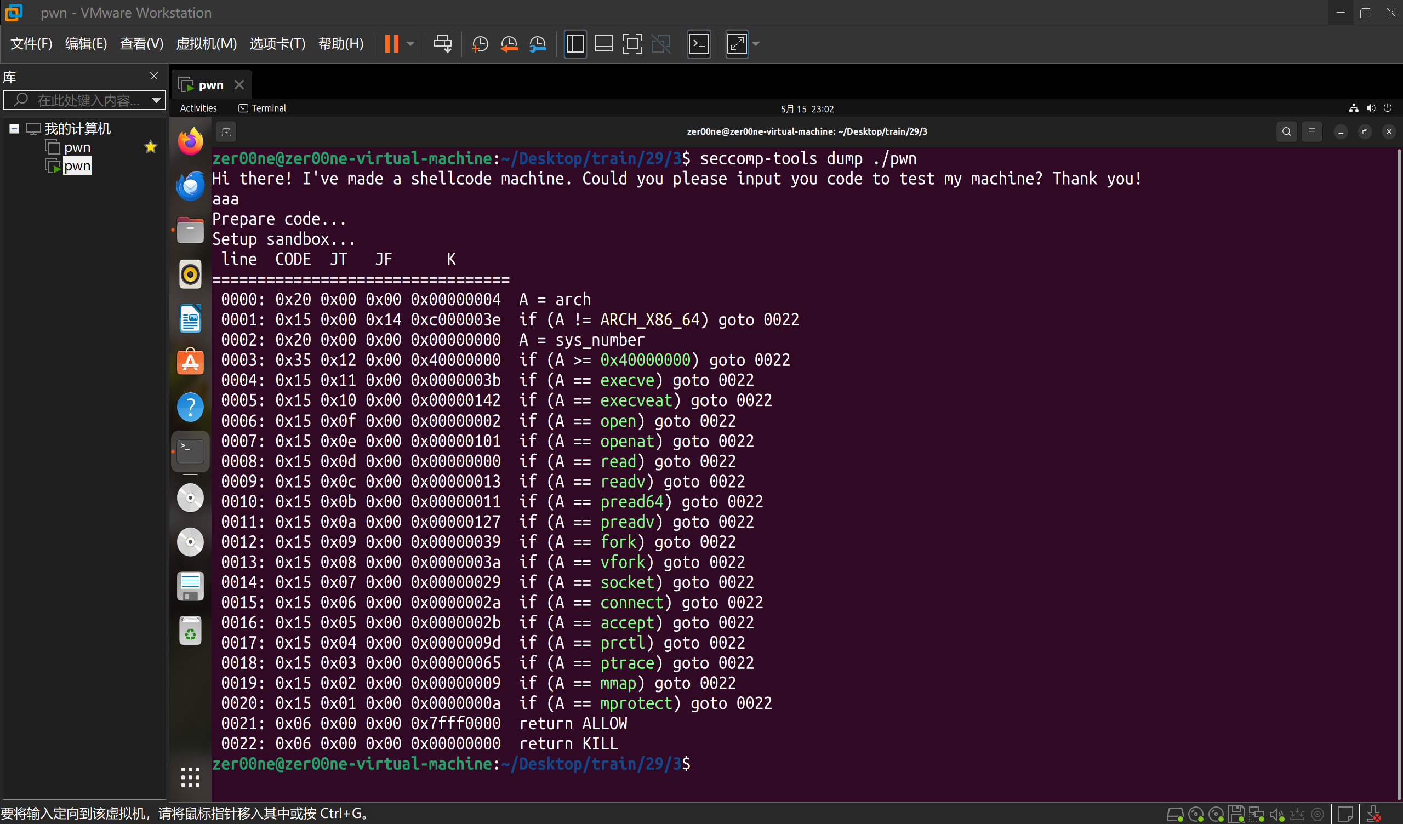This screenshot has height=824, width=1403.
Task: Enter full screen mode icon
Action: pos(632,43)
